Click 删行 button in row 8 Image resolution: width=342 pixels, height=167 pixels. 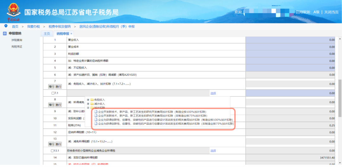point(59,105)
